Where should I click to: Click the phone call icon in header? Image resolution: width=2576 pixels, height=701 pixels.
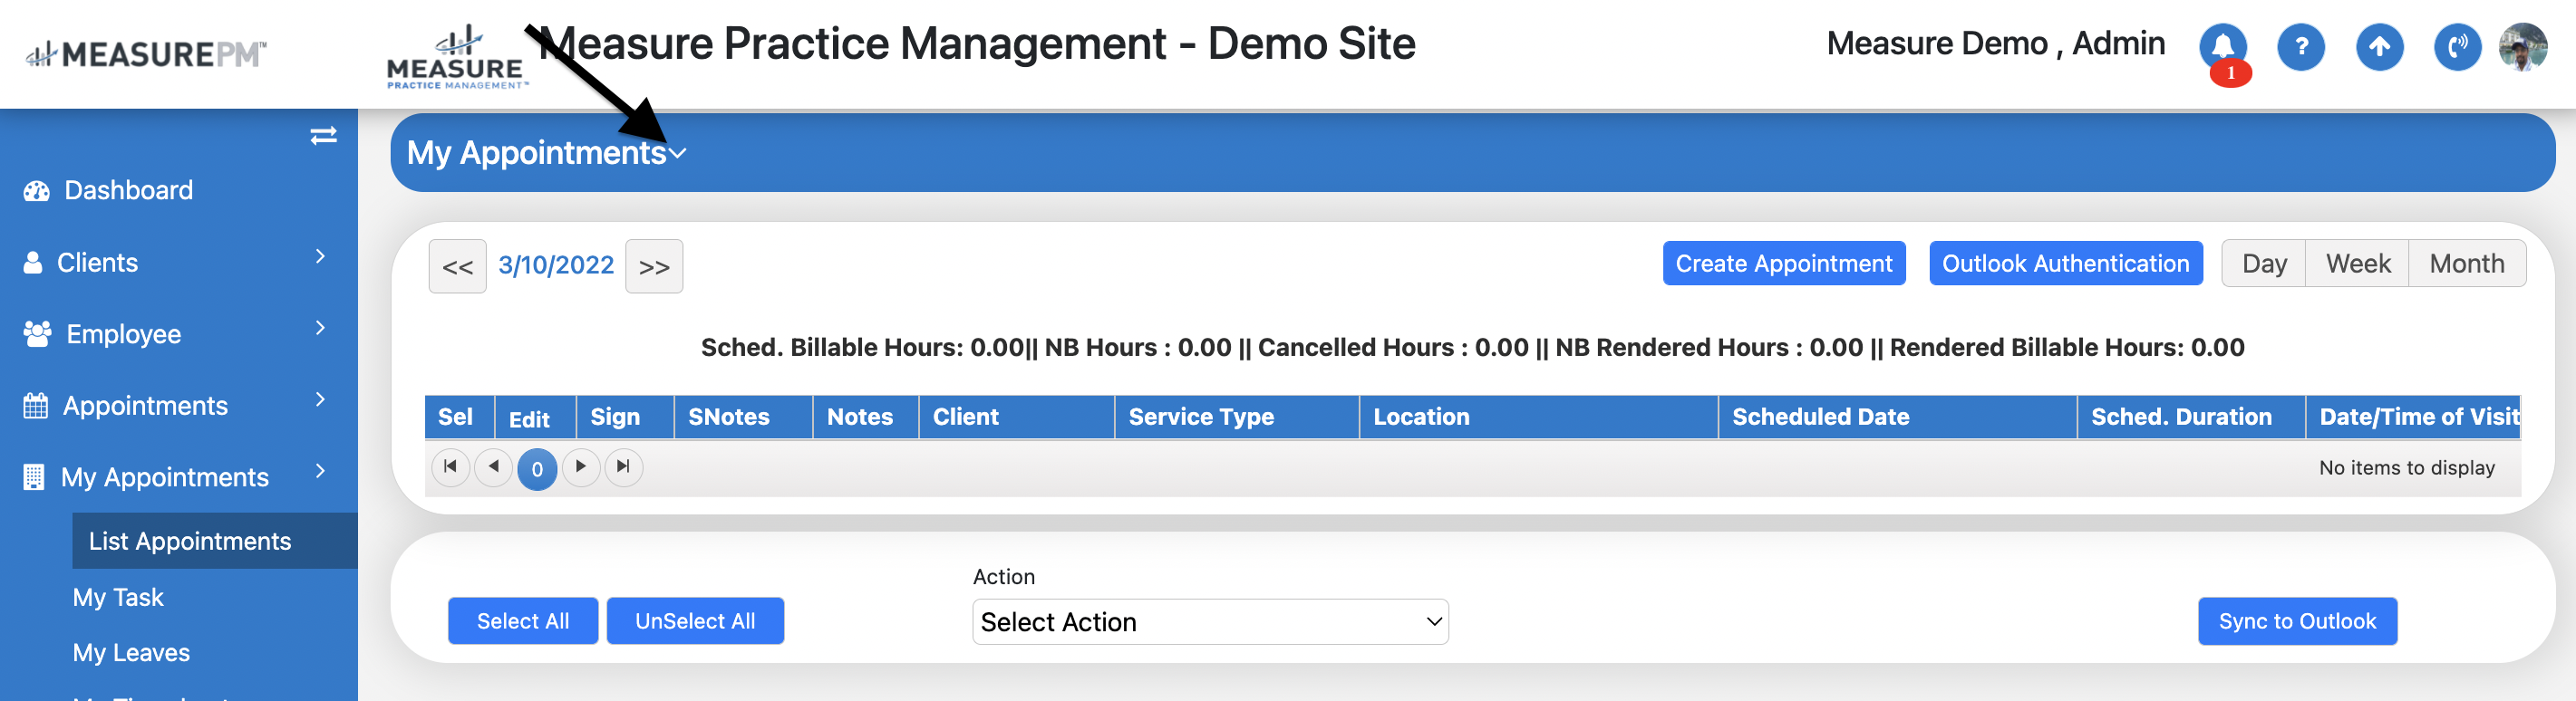2457,47
